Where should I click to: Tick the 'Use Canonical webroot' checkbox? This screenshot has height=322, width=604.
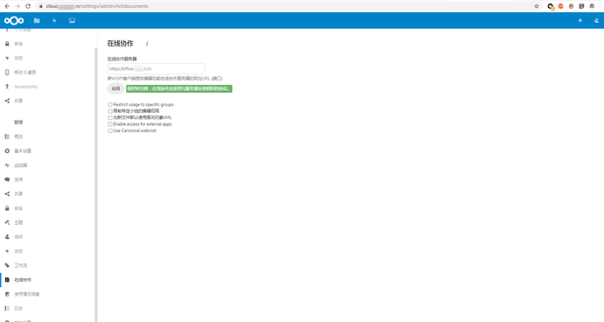(x=110, y=131)
